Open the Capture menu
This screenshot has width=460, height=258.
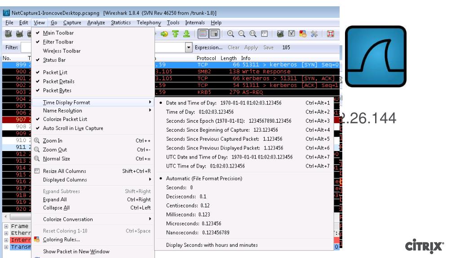click(72, 22)
